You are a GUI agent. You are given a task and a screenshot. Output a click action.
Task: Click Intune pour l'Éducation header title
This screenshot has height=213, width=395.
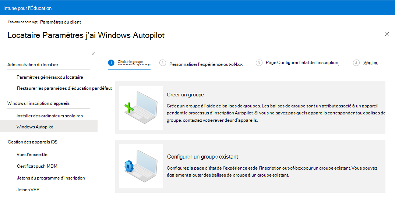tap(28, 8)
